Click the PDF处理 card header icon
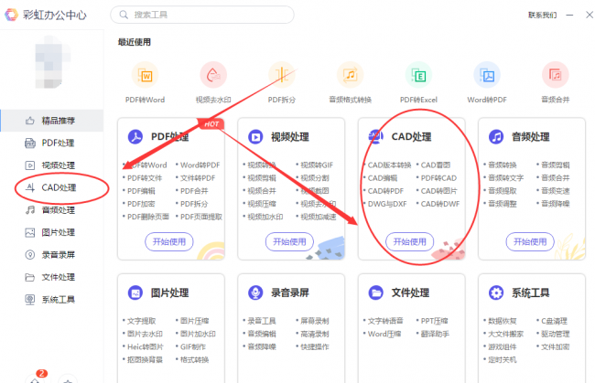This screenshot has width=595, height=383. [135, 137]
